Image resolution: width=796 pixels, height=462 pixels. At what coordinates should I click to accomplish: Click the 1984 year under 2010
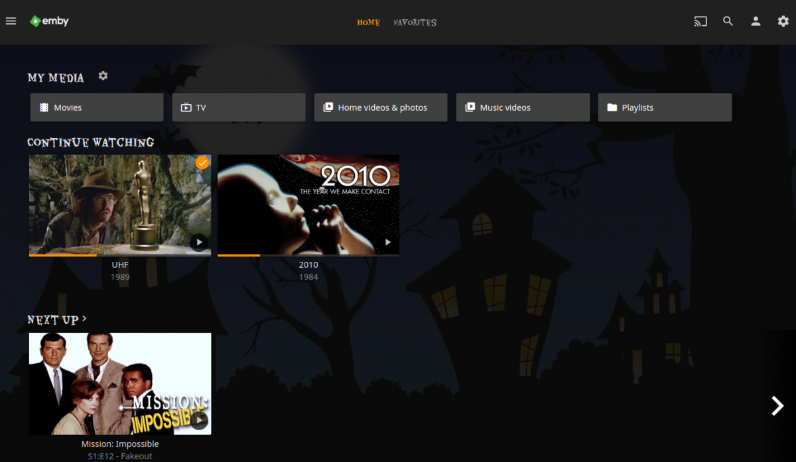click(308, 277)
